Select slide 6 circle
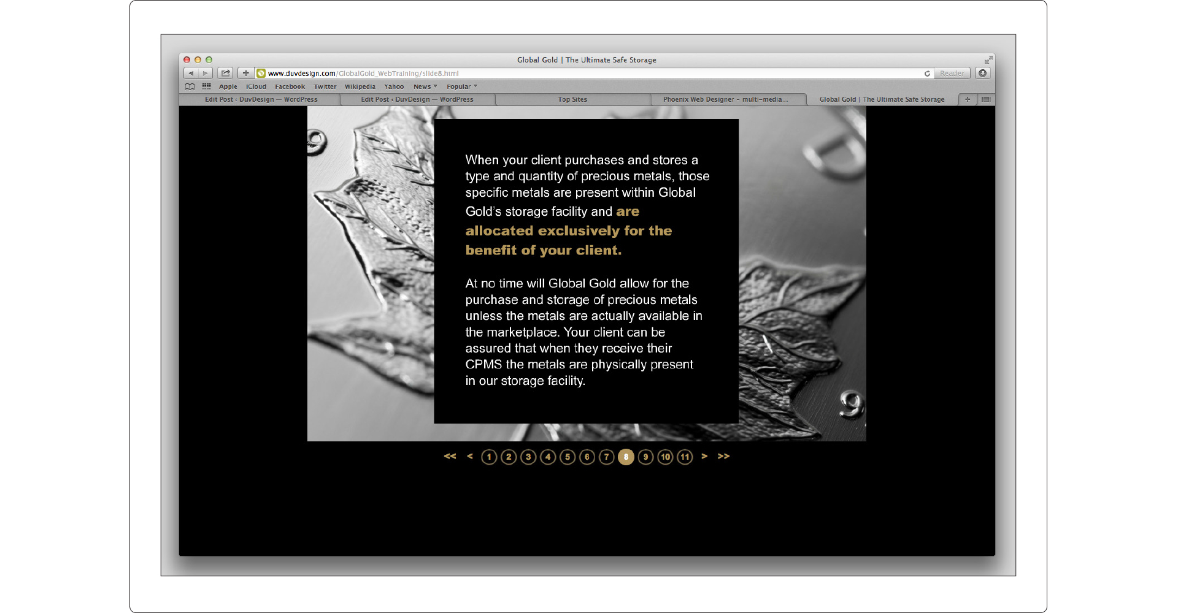1178x613 pixels. (587, 457)
